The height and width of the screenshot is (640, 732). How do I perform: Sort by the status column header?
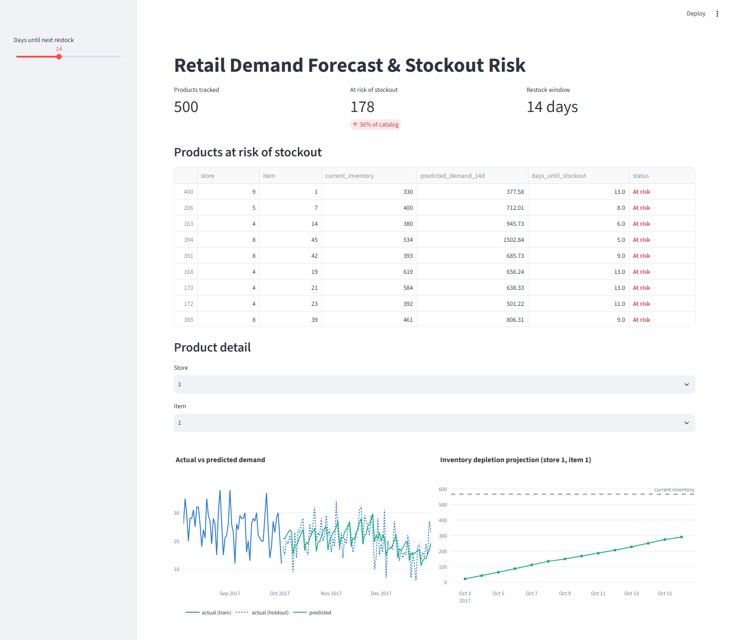click(662, 176)
